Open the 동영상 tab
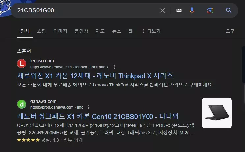Image resolution: width=245 pixels, height=152 pixels. [81, 31]
